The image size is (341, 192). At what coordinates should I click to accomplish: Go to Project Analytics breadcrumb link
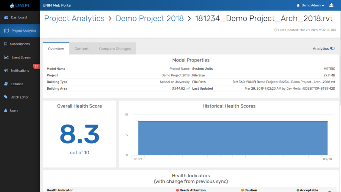[74, 19]
